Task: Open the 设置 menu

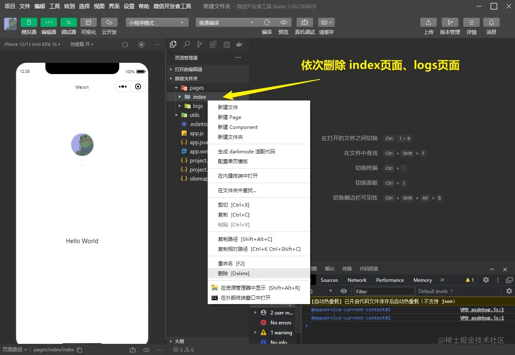Action: 129,6
